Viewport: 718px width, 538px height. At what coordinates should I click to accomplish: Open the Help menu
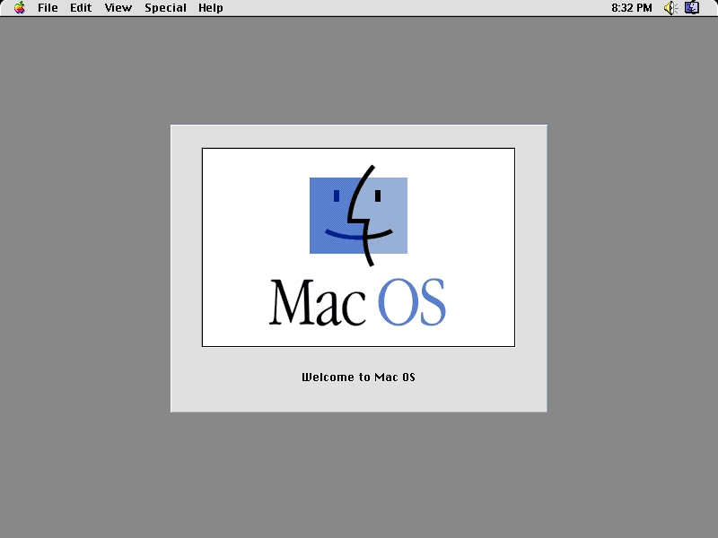(210, 8)
